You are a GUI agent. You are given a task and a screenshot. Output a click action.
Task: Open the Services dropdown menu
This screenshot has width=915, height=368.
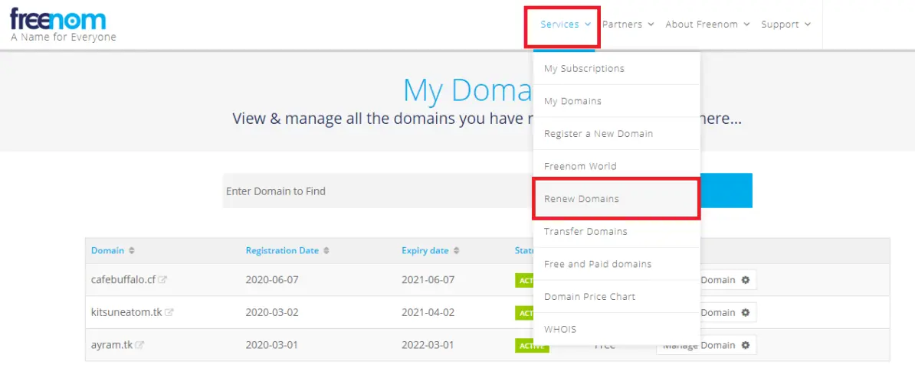point(566,24)
